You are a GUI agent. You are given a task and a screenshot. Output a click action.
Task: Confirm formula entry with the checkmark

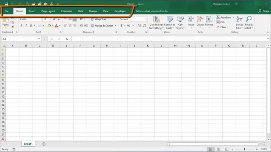tap(59, 39)
